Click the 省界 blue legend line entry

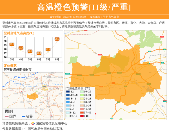(27, 116)
